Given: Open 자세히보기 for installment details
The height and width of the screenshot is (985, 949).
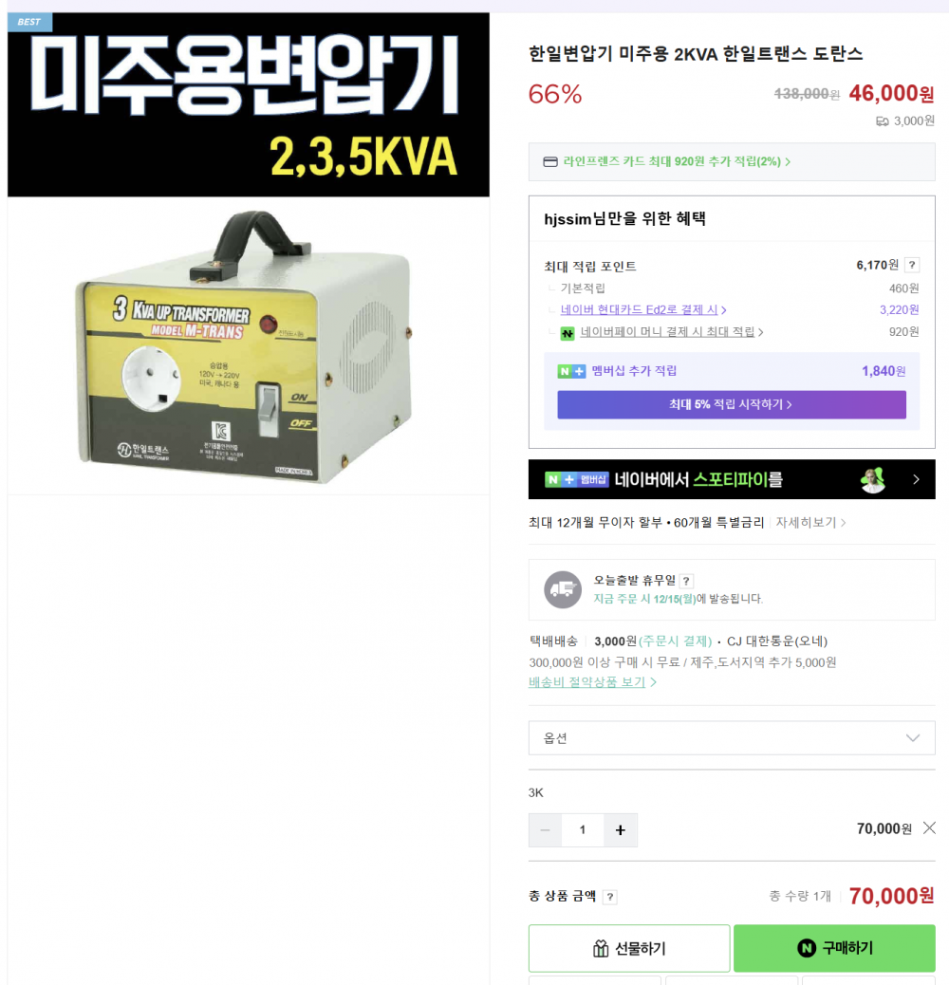Looking at the screenshot, I should coord(810,523).
